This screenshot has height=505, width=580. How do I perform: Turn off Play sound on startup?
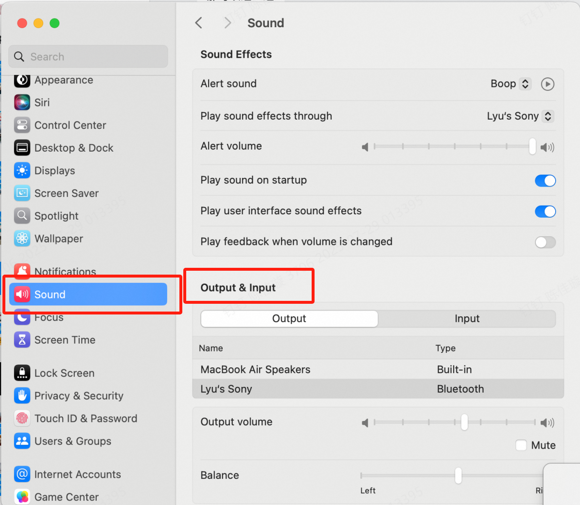point(545,181)
